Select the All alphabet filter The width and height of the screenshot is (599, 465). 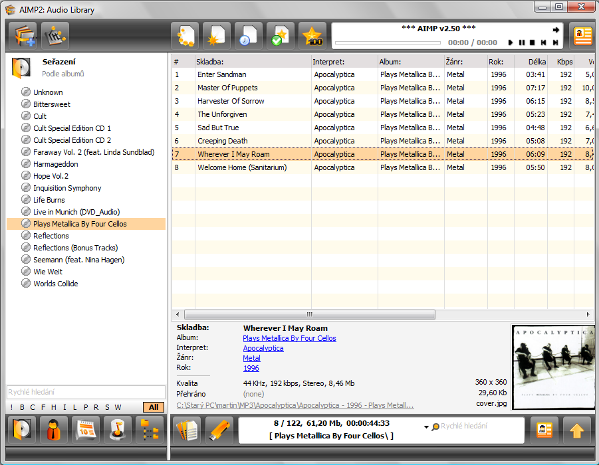[x=154, y=407]
